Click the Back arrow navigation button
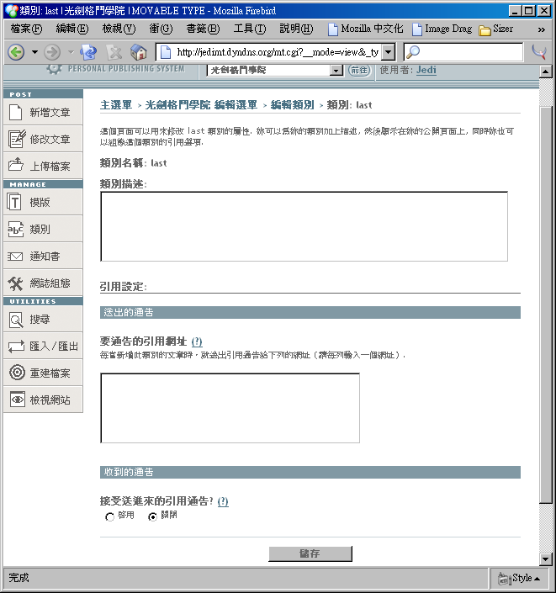556x593 pixels. tap(16, 52)
